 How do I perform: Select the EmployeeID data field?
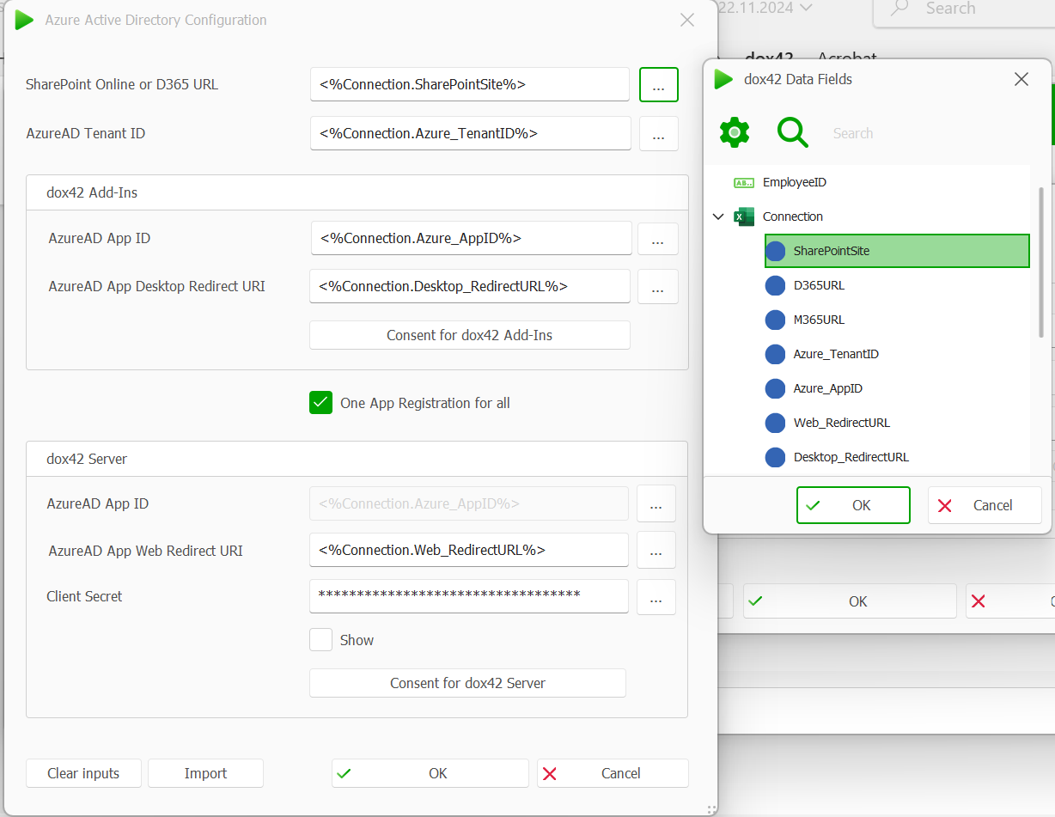[x=795, y=182]
